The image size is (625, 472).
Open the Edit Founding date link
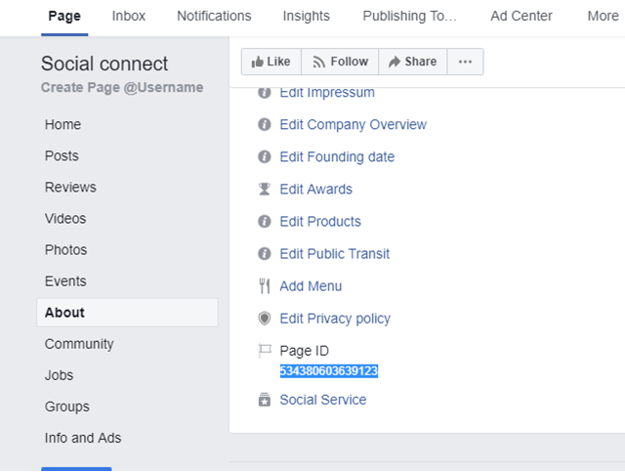click(x=337, y=157)
